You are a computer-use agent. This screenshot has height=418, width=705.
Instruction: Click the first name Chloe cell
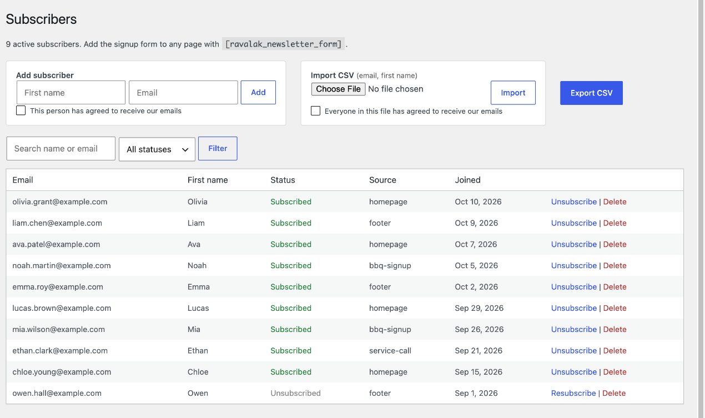(x=198, y=372)
